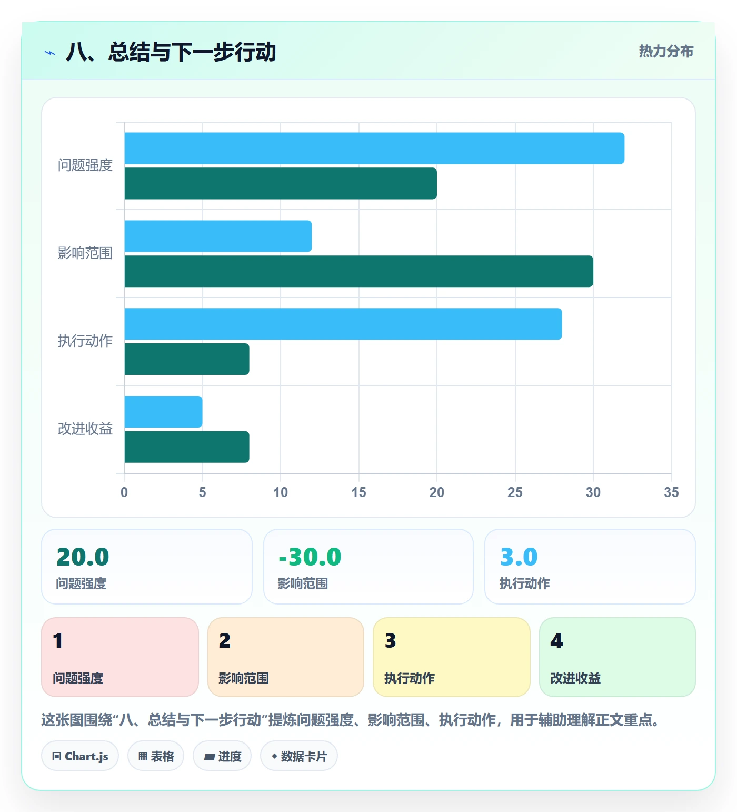Click the lightning icon beside the heading

click(50, 53)
